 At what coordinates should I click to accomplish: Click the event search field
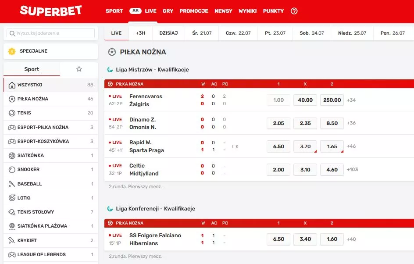pos(51,33)
